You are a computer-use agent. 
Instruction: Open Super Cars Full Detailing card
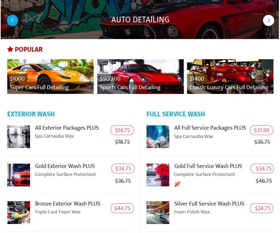tap(50, 77)
